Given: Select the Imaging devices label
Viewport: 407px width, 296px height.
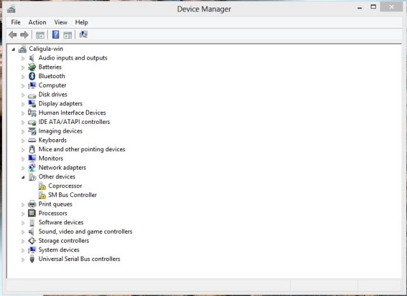Looking at the screenshot, I should (x=60, y=131).
